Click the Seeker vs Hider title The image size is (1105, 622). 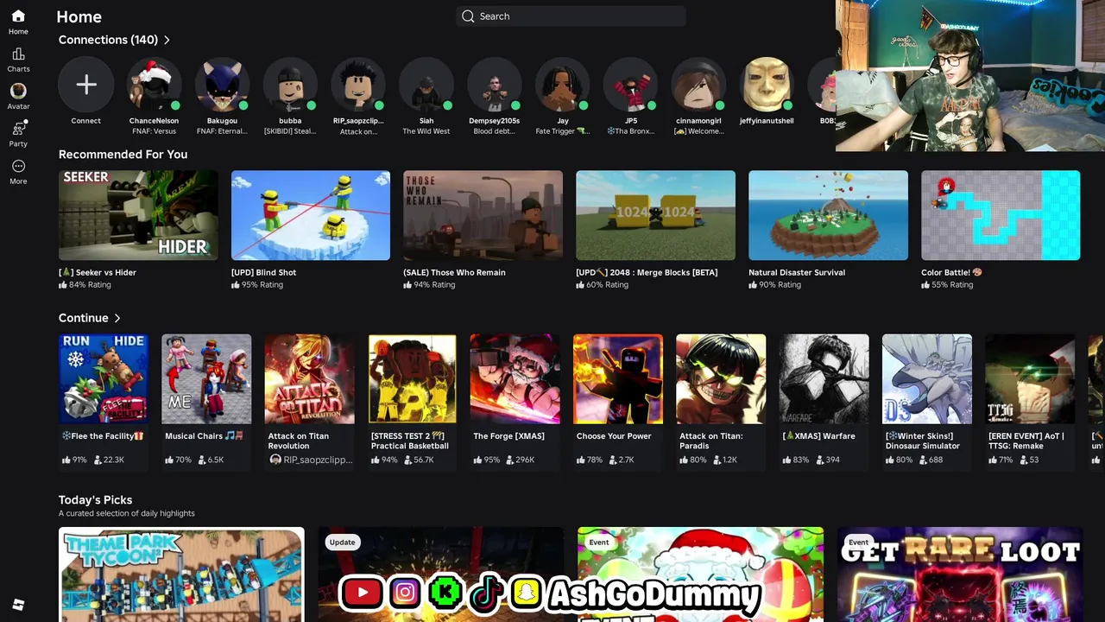click(x=98, y=272)
